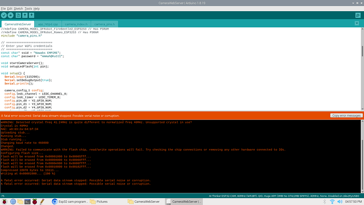Switch to the CameraWebServer folder window
This screenshot has width=364, height=205.
point(144,201)
